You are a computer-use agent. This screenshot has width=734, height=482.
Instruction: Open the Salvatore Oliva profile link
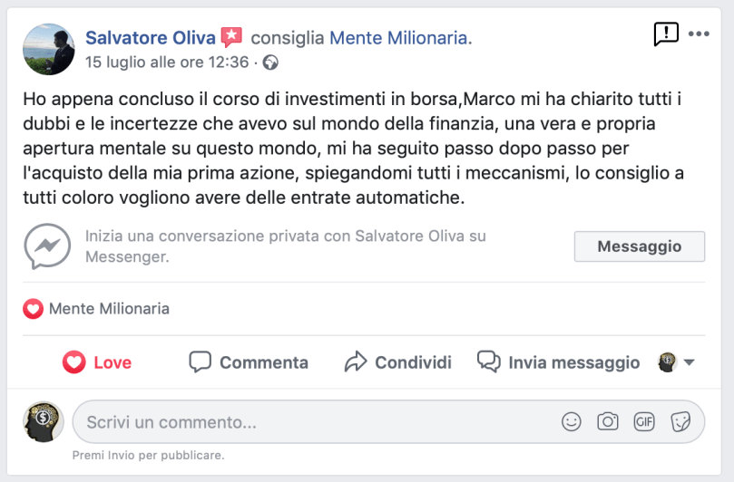tap(151, 37)
